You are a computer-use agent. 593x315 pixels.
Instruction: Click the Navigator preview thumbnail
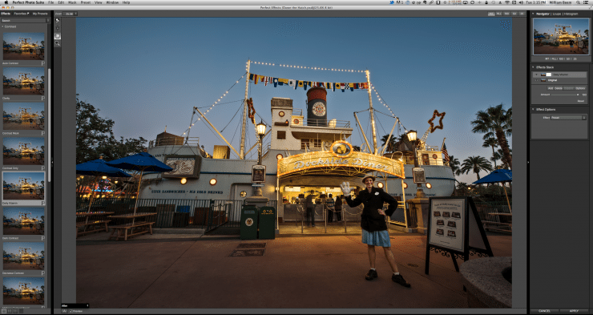[x=561, y=36]
